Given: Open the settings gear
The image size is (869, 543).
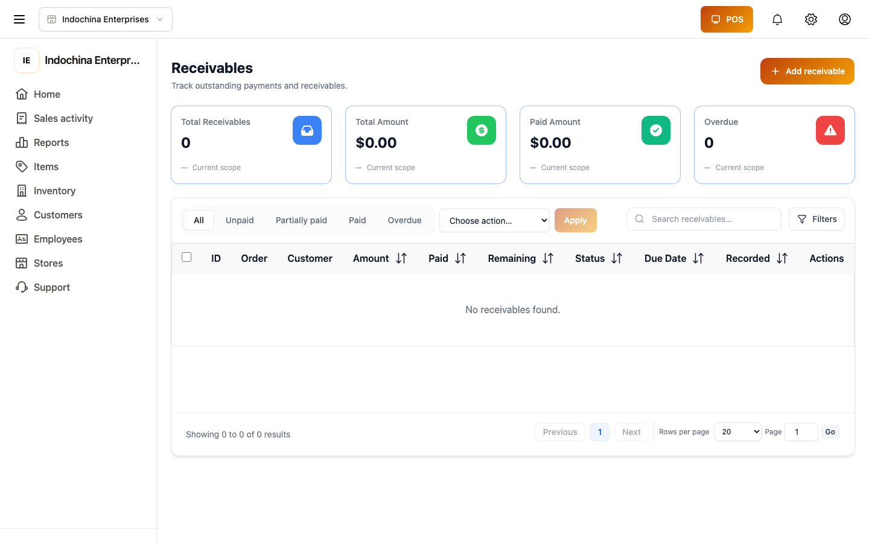Looking at the screenshot, I should (x=811, y=19).
